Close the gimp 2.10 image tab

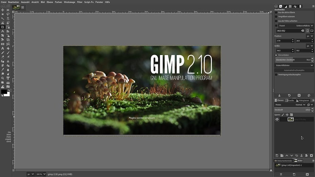tap(23, 7)
